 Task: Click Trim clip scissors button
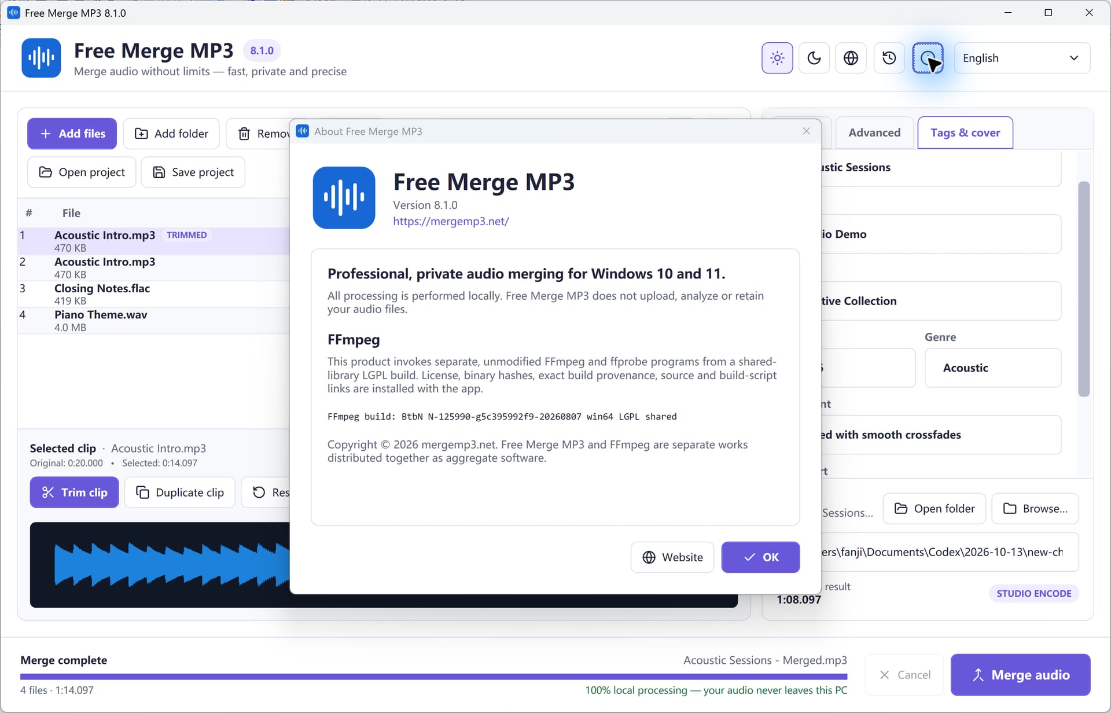point(75,493)
